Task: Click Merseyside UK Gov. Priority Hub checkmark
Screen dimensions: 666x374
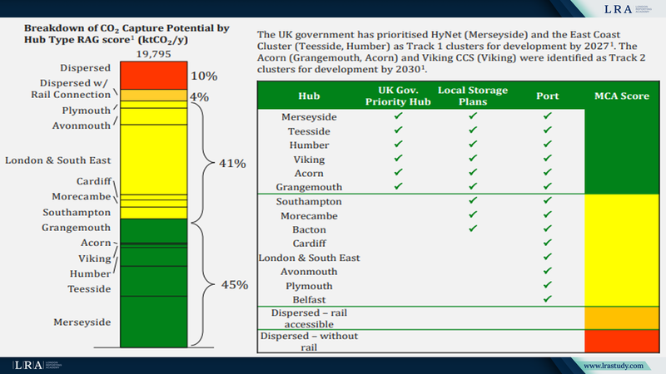Action: tap(398, 116)
